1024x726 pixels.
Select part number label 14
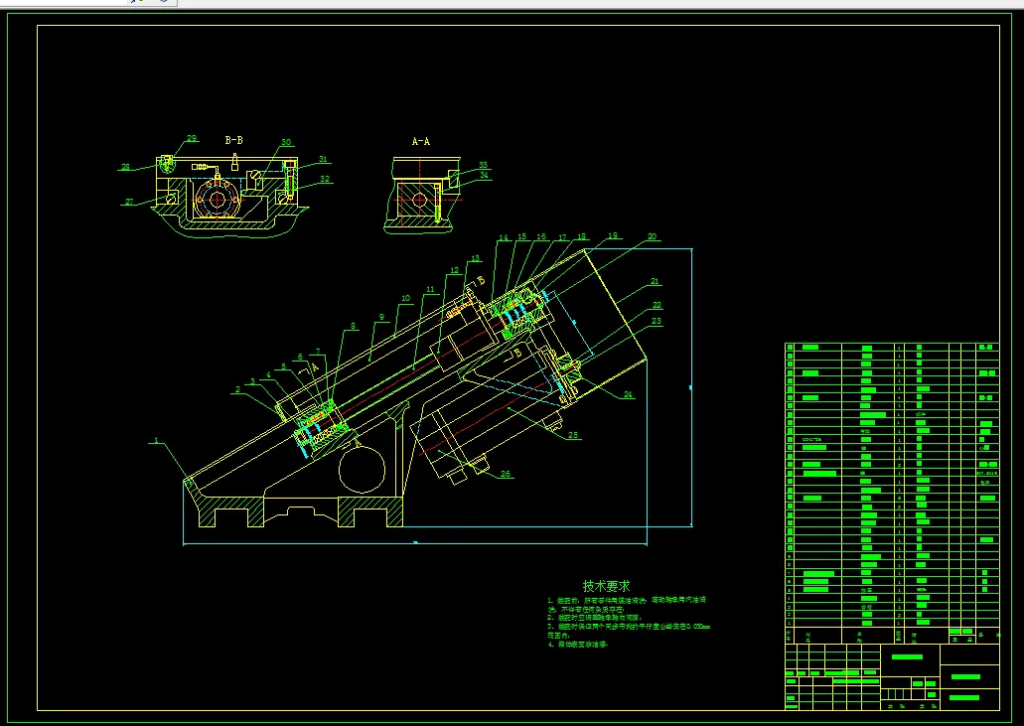coord(503,237)
